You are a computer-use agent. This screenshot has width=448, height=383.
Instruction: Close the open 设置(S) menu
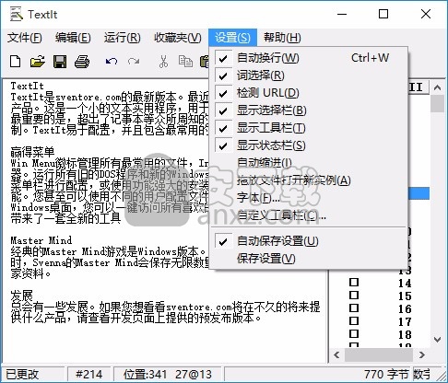click(232, 38)
